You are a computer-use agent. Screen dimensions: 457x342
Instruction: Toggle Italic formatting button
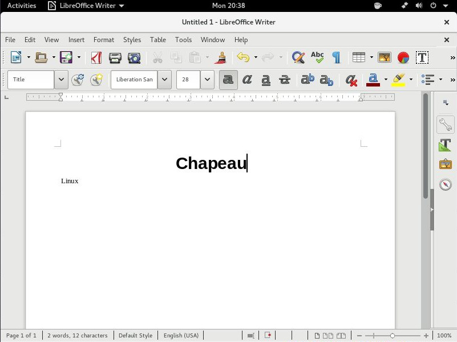(247, 80)
